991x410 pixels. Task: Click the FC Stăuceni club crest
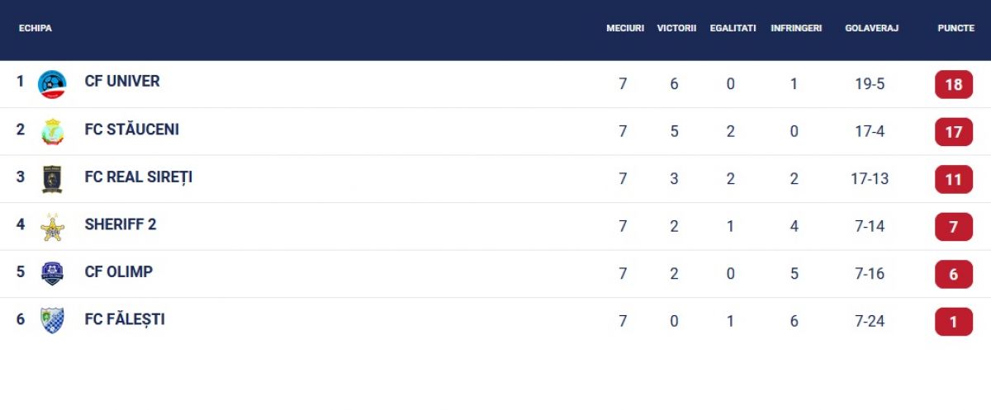coord(52,132)
